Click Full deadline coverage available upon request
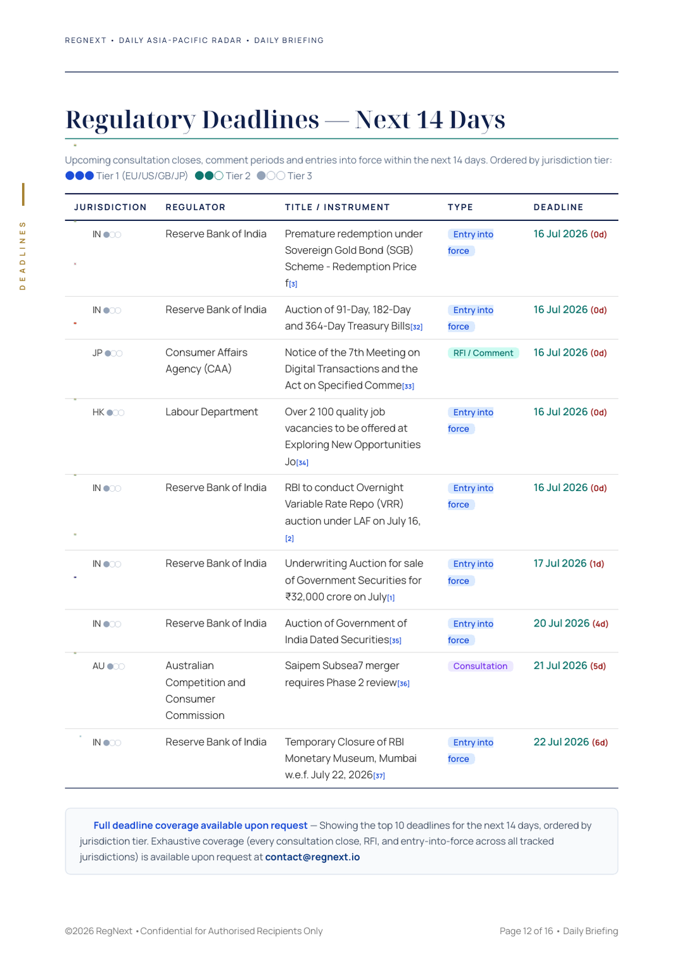 [200, 826]
